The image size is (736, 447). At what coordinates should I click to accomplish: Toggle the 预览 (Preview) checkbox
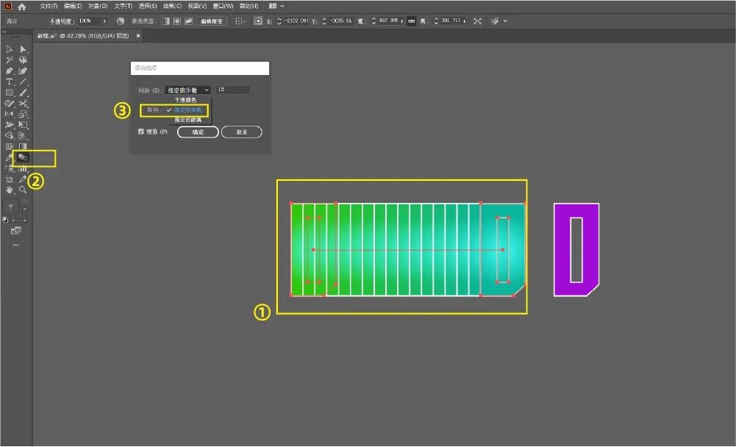141,132
